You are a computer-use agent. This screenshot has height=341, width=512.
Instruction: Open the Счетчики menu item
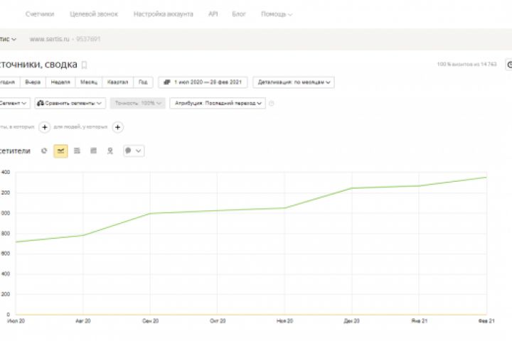click(40, 14)
